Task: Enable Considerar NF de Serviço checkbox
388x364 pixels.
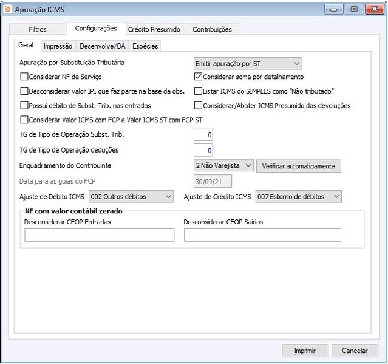Action: point(24,77)
